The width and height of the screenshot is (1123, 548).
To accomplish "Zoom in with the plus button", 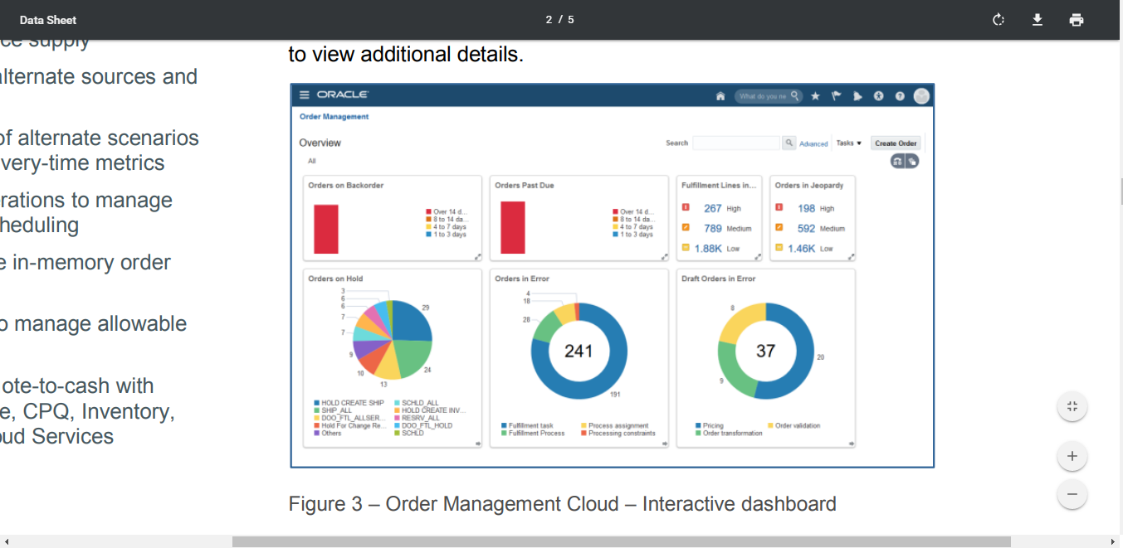I will [1072, 456].
